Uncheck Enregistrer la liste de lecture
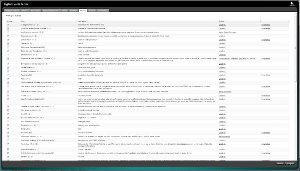This screenshot has height=171, width=300. click(8, 64)
